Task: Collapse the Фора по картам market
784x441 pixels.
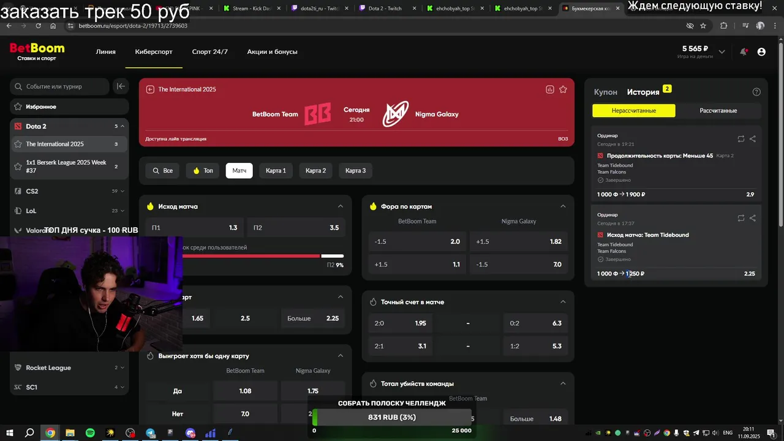Action: [563, 206]
